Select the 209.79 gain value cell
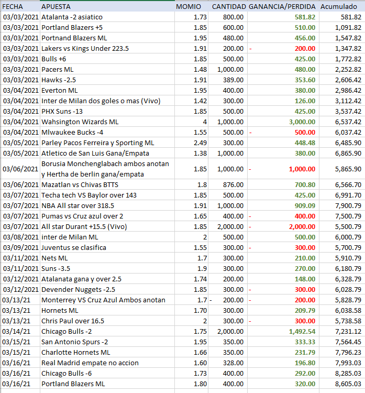Viewport: 365px width, 393px height. point(283,311)
